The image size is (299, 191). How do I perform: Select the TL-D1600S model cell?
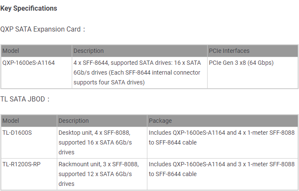tap(18, 133)
